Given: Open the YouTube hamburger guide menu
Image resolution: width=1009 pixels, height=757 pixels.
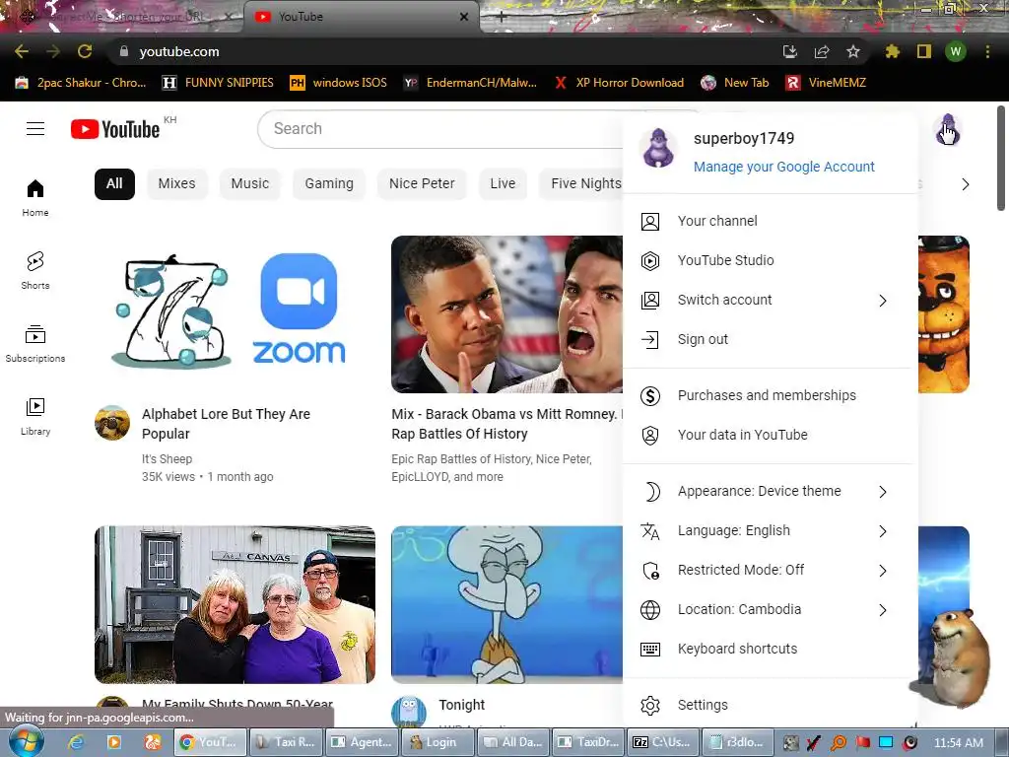Looking at the screenshot, I should pyautogui.click(x=35, y=129).
